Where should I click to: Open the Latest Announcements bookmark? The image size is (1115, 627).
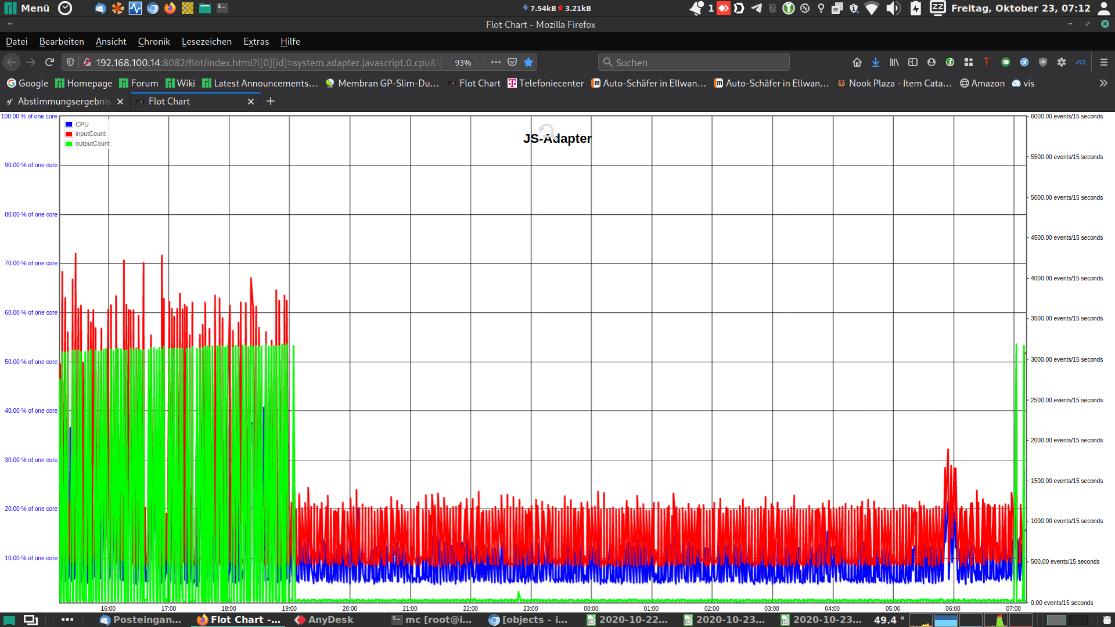coord(260,83)
